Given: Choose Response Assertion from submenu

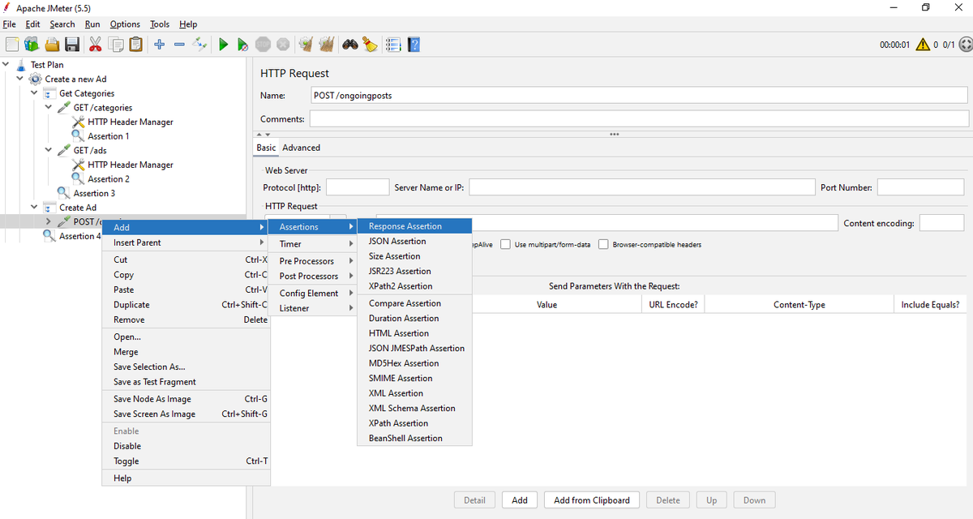Looking at the screenshot, I should (414, 226).
